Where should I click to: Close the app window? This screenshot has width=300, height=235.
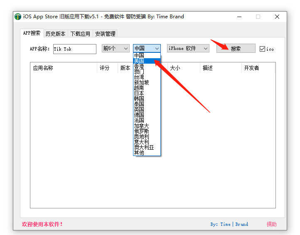pos(277,17)
